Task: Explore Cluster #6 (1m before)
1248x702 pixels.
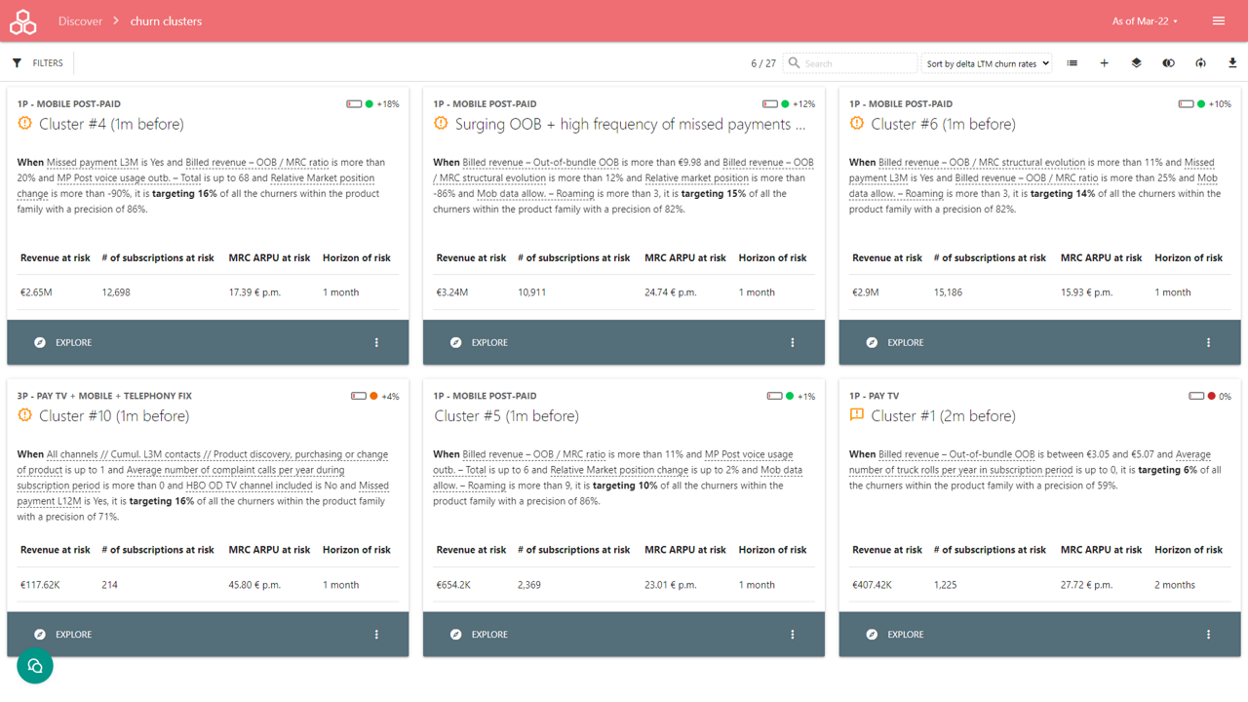Action: pyautogui.click(x=895, y=342)
